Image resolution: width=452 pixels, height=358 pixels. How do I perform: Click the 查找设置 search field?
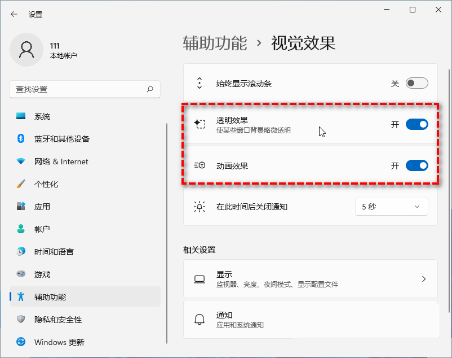(79, 89)
